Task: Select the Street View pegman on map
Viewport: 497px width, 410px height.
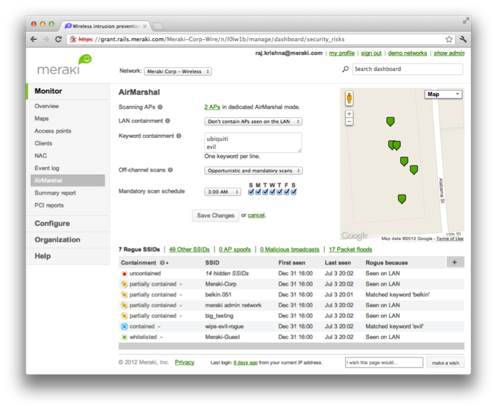Action: [349, 98]
